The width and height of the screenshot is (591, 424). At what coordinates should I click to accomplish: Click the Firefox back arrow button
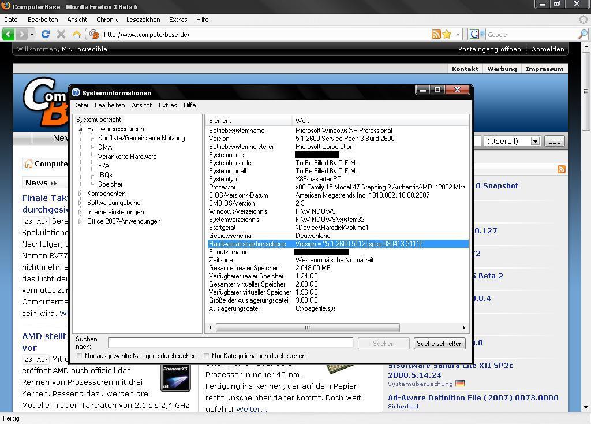click(8, 34)
